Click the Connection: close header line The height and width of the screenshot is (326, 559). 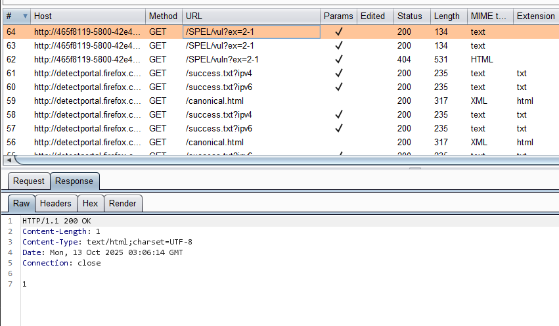62,263
